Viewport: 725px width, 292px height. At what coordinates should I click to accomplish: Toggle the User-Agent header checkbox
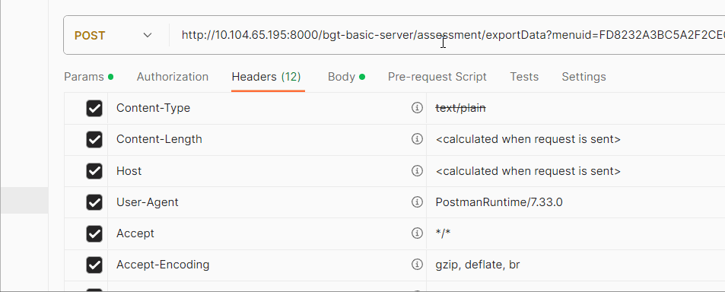pyautogui.click(x=94, y=202)
